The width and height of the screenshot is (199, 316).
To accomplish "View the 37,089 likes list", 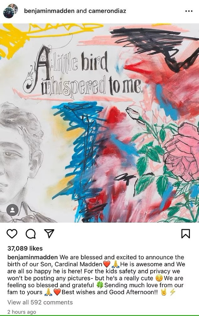I will 25,248.
